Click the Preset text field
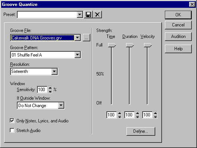The height and width of the screenshot is (148, 197). [47, 15]
